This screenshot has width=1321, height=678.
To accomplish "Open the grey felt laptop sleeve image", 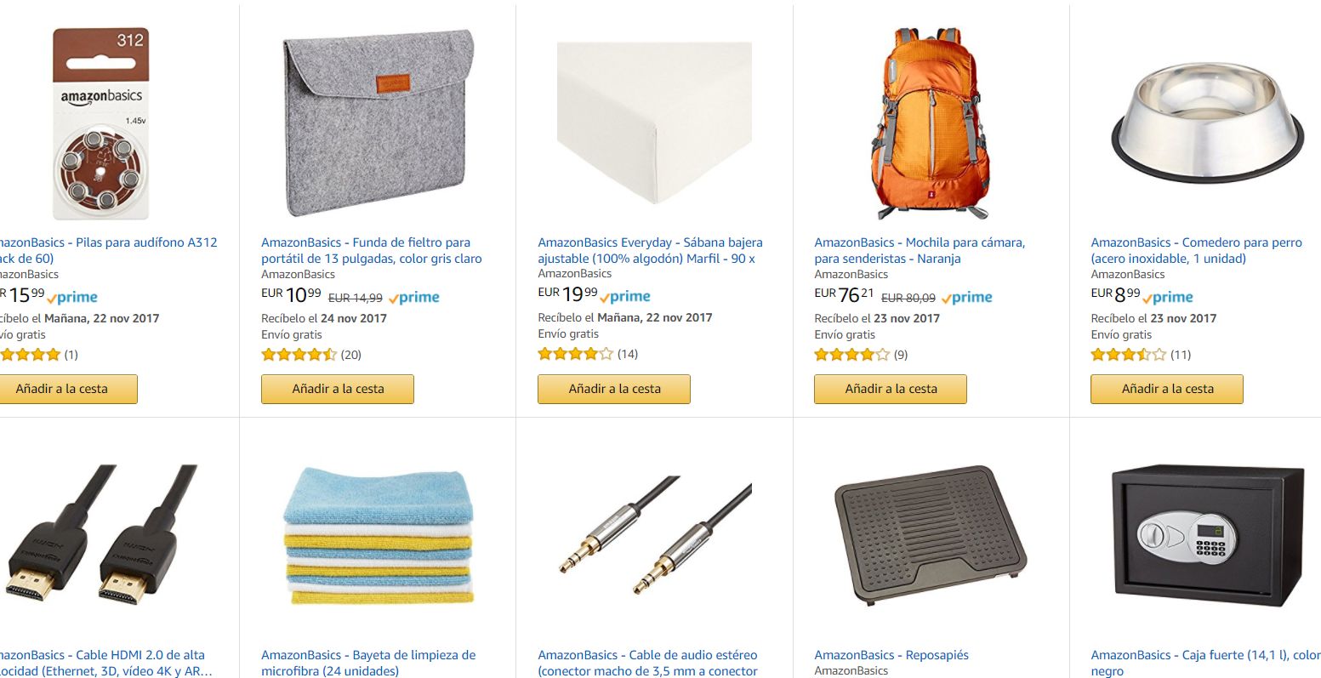I will (378, 123).
